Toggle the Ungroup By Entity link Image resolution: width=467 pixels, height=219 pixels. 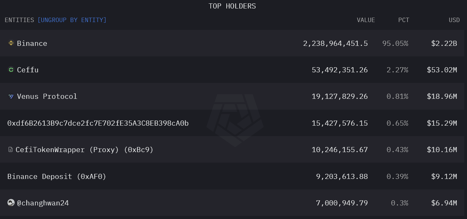[72, 20]
